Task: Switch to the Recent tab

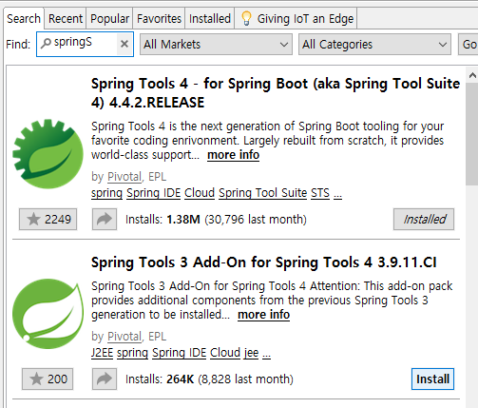Action: [x=66, y=18]
